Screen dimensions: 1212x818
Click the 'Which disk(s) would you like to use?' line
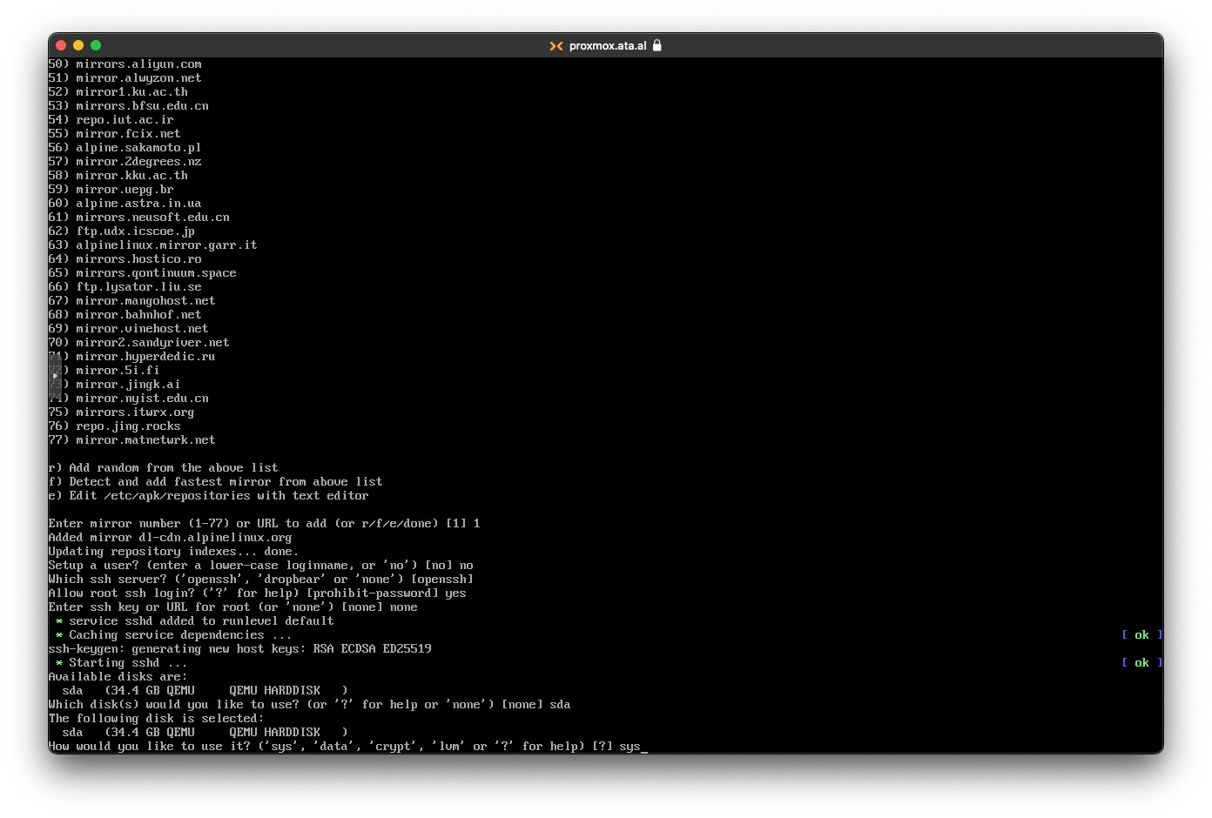(x=310, y=705)
